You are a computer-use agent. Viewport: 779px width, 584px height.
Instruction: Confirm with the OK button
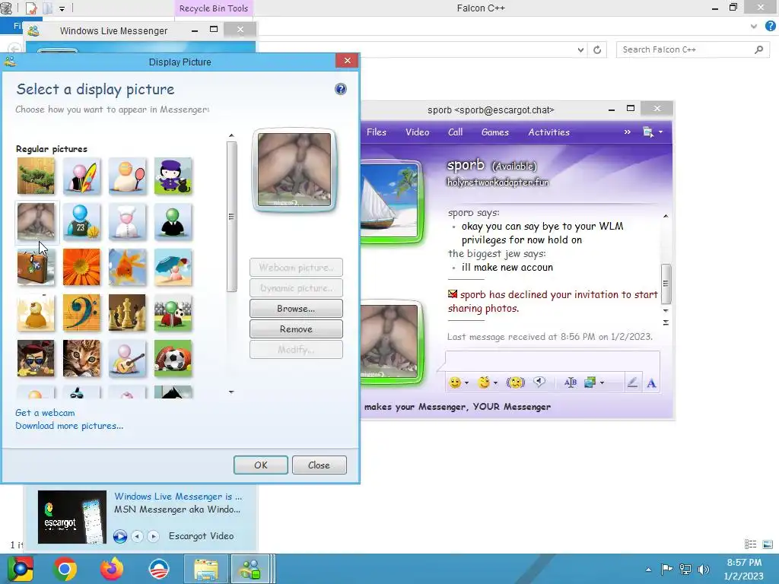point(261,465)
